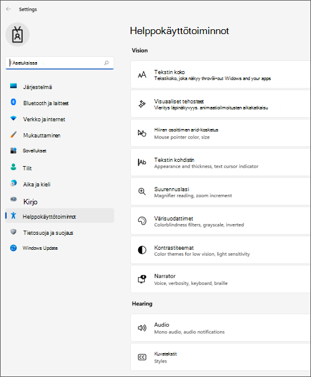Click the Kontrastiteemat half-circle icon
The width and height of the screenshot is (311, 377).
[142, 250]
